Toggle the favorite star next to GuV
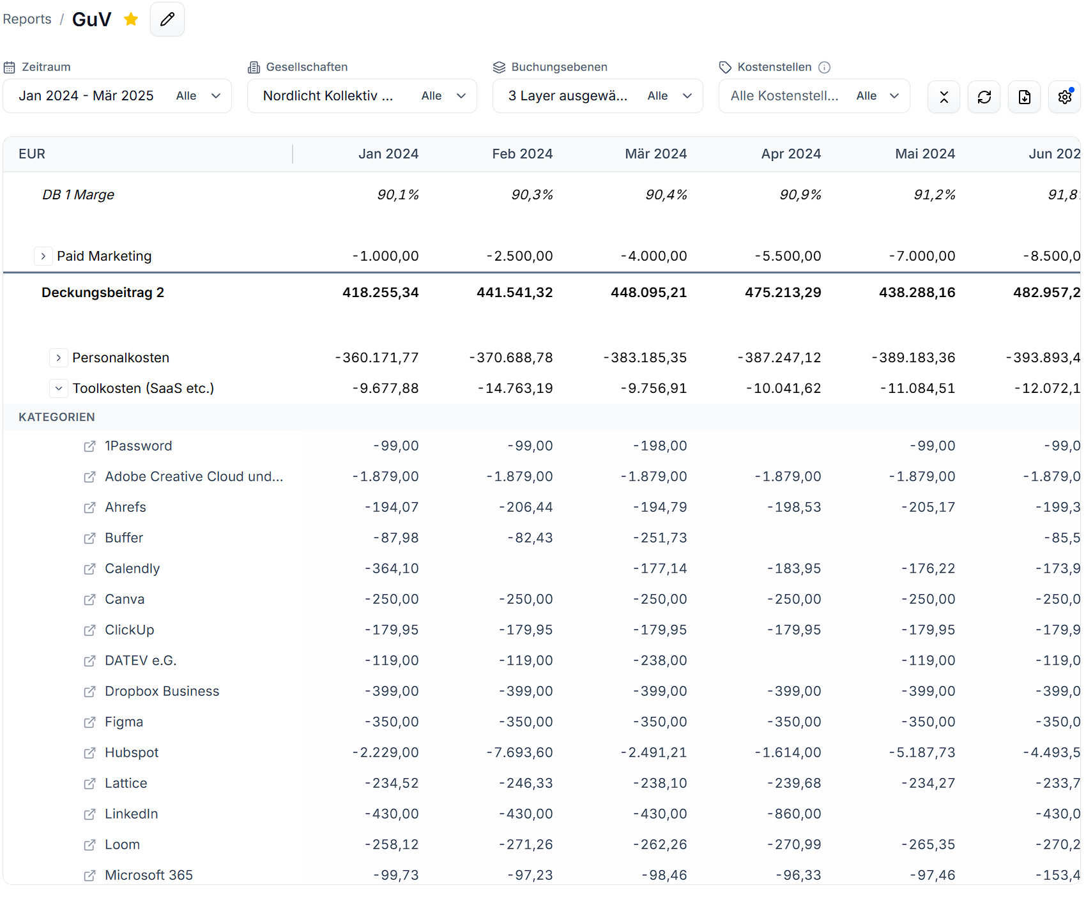Viewport: 1086px width, 906px height. click(131, 19)
